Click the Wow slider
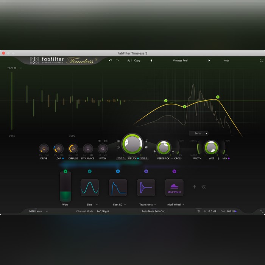265x265 pixels. [65, 187]
